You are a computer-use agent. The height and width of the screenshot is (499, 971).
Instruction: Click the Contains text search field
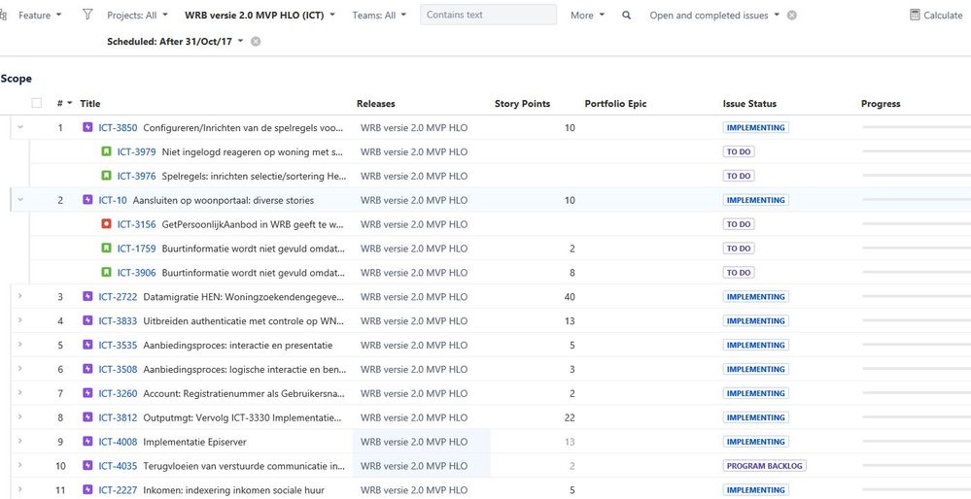[x=488, y=15]
